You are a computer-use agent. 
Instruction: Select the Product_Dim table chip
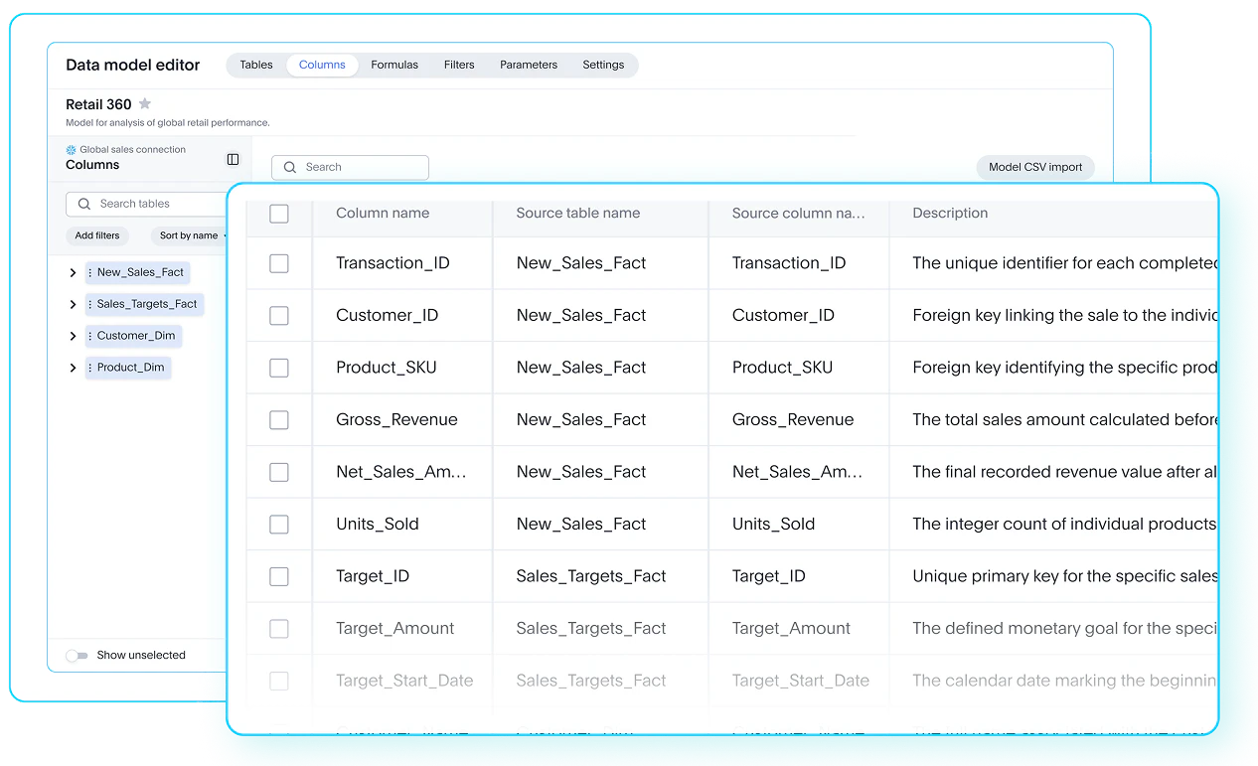coord(128,368)
